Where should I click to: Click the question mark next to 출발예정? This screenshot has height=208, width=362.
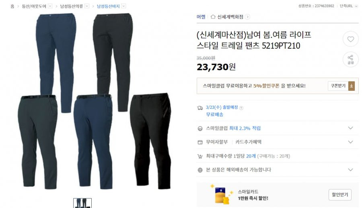241,108
